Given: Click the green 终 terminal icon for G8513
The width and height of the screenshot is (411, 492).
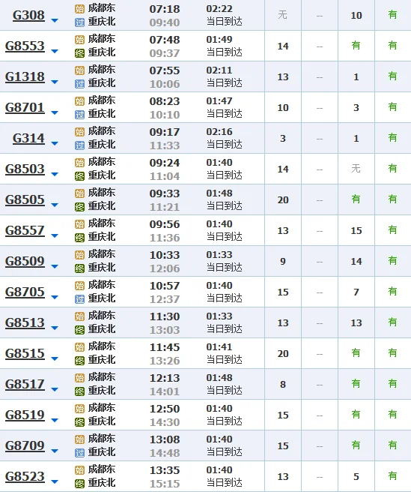Looking at the screenshot, I should [x=79, y=330].
